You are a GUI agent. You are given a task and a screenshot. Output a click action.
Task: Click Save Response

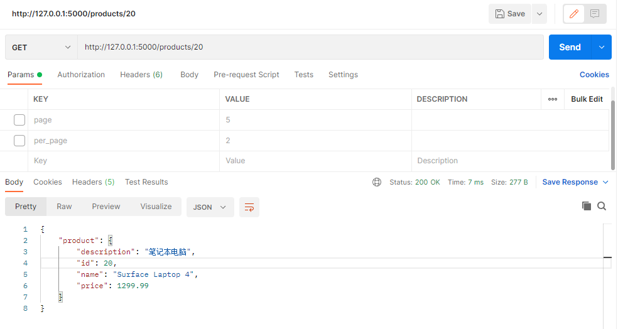(570, 182)
